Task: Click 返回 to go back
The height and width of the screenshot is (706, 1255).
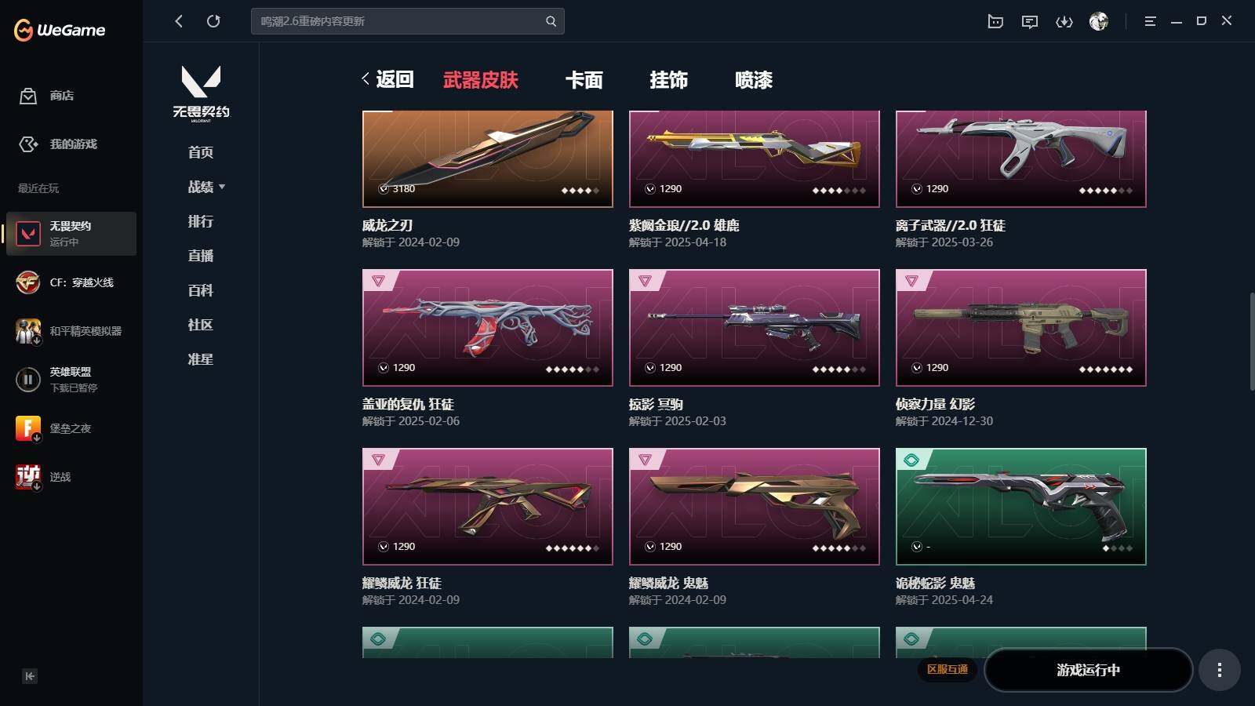Action: click(x=387, y=79)
